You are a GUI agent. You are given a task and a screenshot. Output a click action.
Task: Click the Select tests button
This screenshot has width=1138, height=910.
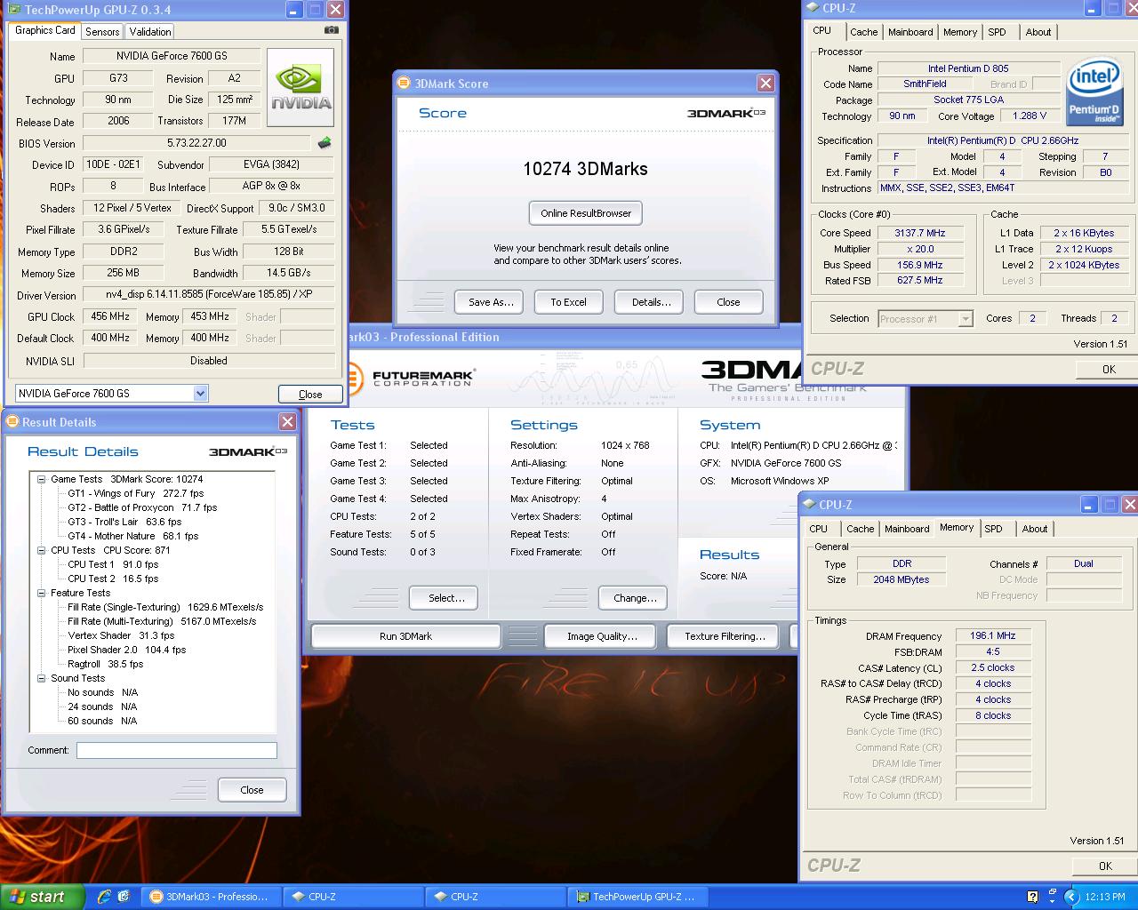(444, 598)
